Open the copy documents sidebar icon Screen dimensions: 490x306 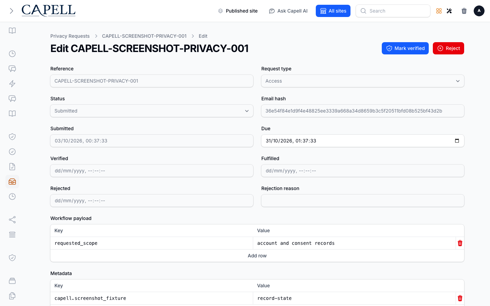click(x=12, y=296)
